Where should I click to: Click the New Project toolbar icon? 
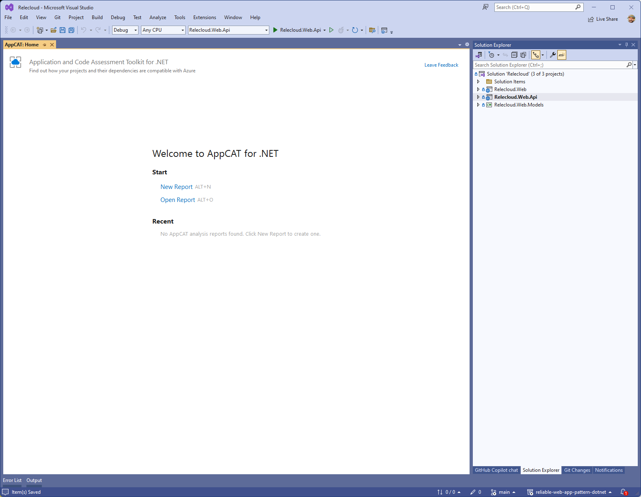point(40,30)
